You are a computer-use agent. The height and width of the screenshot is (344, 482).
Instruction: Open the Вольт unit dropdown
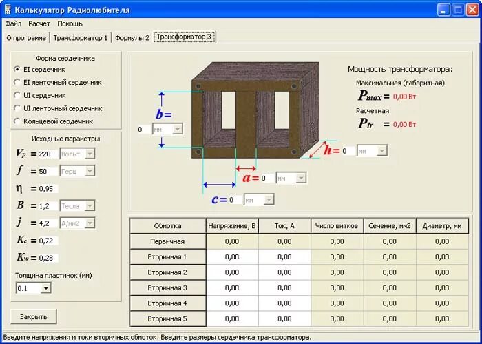point(90,154)
